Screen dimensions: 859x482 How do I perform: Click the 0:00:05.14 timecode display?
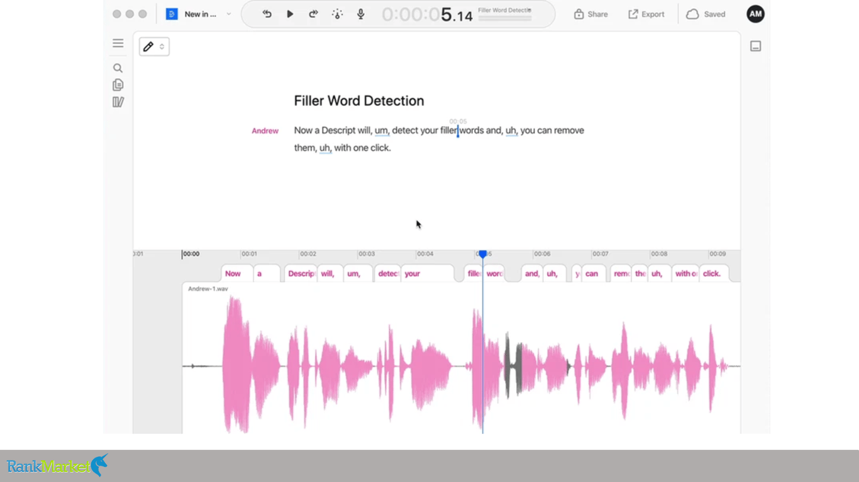pyautogui.click(x=427, y=14)
